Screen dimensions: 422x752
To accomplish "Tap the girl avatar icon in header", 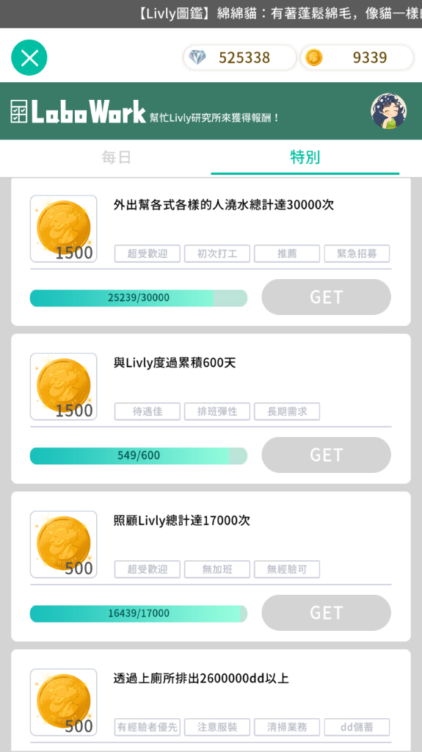I will (x=388, y=111).
